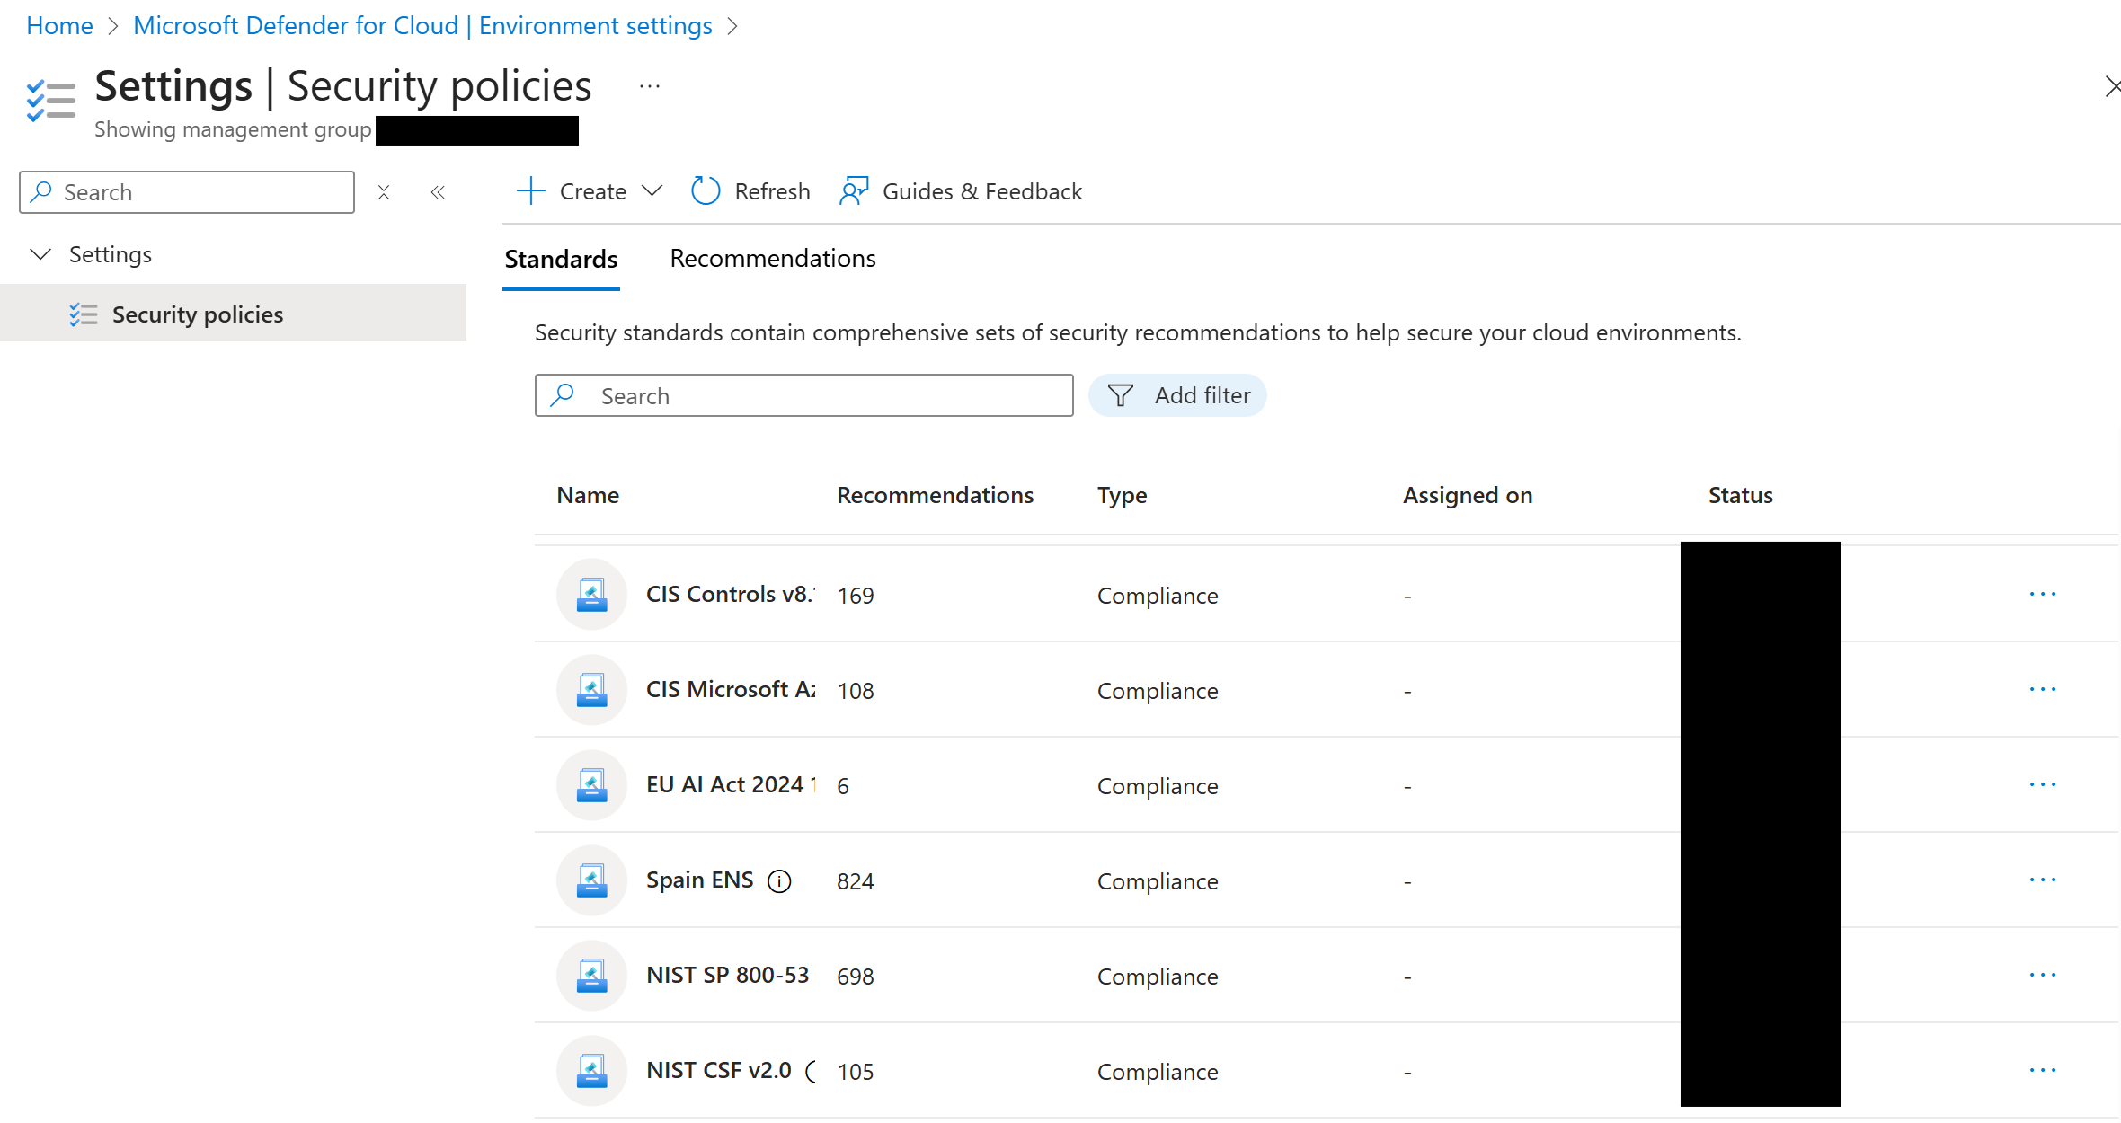The image size is (2121, 1123).
Task: Click the Spain ENS standard thumbnail icon
Action: pyautogui.click(x=591, y=880)
